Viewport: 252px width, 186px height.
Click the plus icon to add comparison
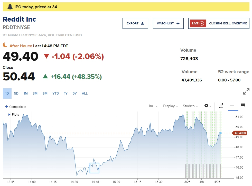pyautogui.click(x=7, y=107)
